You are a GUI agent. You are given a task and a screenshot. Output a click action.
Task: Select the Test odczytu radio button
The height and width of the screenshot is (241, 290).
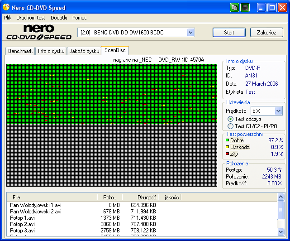[x=230, y=119]
